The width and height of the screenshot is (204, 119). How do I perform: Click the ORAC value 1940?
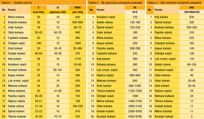(x=77, y=44)
